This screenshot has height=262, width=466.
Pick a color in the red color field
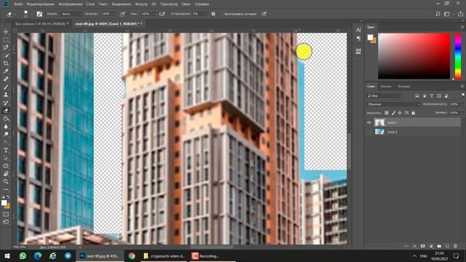click(x=414, y=56)
